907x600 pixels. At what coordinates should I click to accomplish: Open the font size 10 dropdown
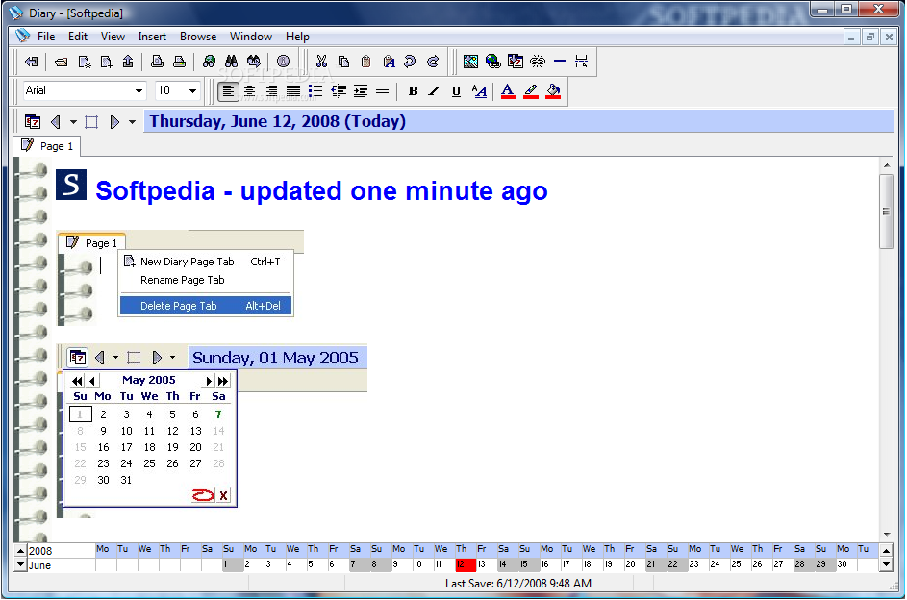pyautogui.click(x=192, y=90)
